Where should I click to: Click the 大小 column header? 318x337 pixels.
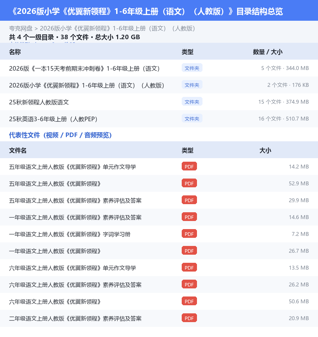[x=265, y=150]
